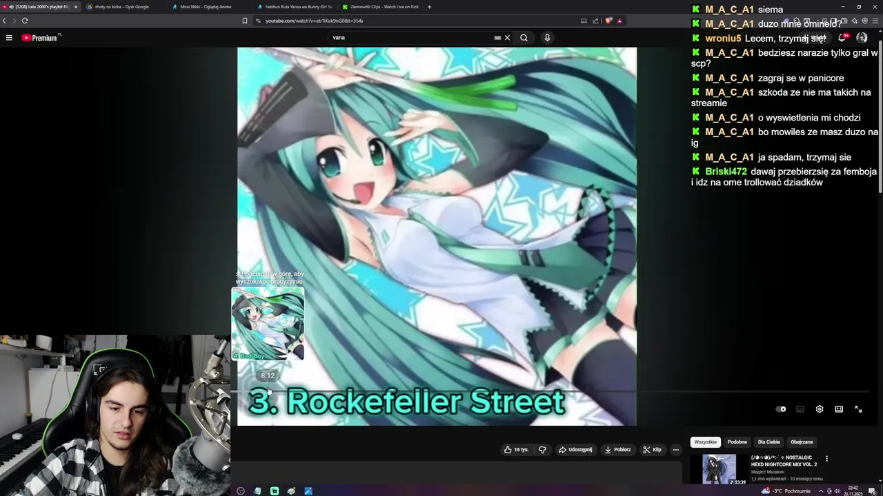883x496 pixels.
Task: Switch to theater mode in player
Action: pyautogui.click(x=839, y=409)
